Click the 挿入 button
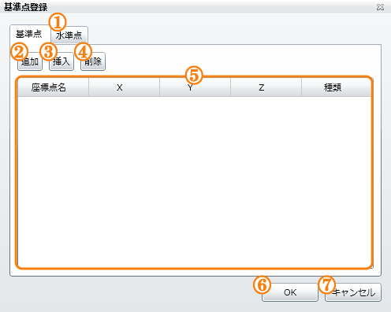 coord(61,61)
